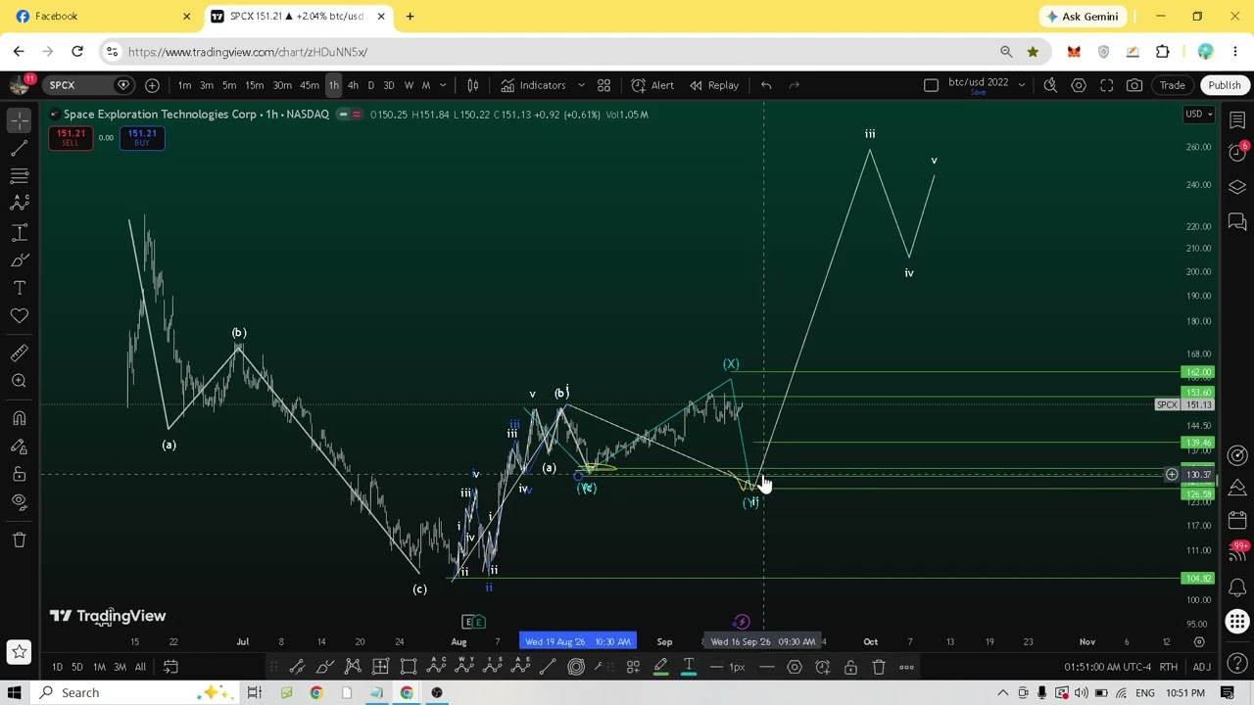Select the ruler measure tool
This screenshot has width=1254, height=705.
(19, 352)
